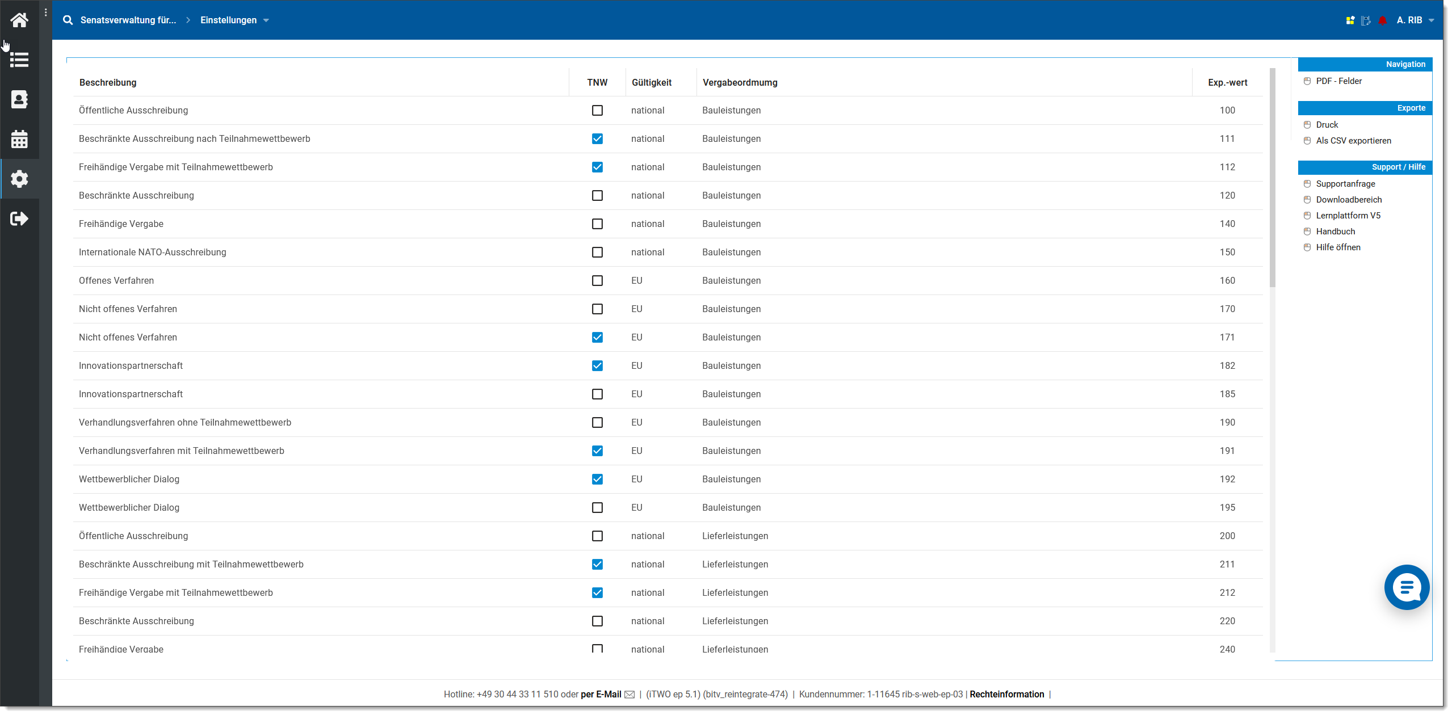Image resolution: width=1452 pixels, height=715 pixels.
Task: Click the Exp.-wert value 200
Action: (1227, 536)
